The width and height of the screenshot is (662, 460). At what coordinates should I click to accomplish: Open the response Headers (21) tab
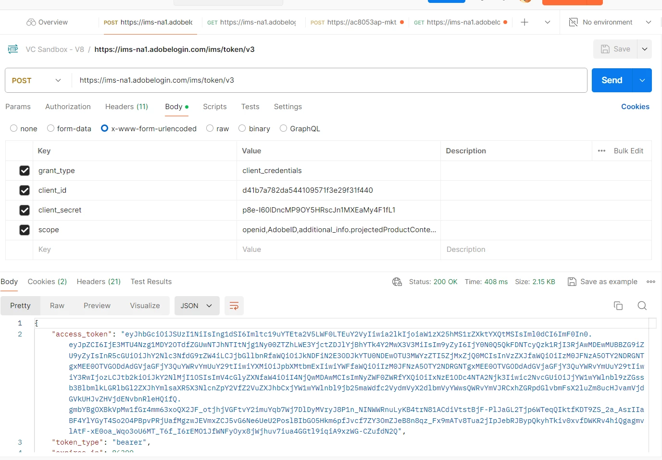click(99, 282)
